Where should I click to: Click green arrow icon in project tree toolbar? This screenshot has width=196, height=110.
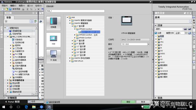click(36, 21)
